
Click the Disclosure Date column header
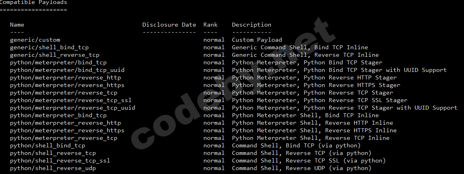169,25
